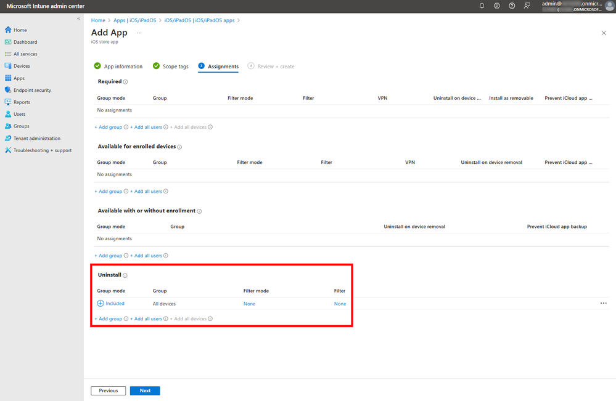Show info for enrolled devices Add group
616x401 pixels.
[x=126, y=192]
